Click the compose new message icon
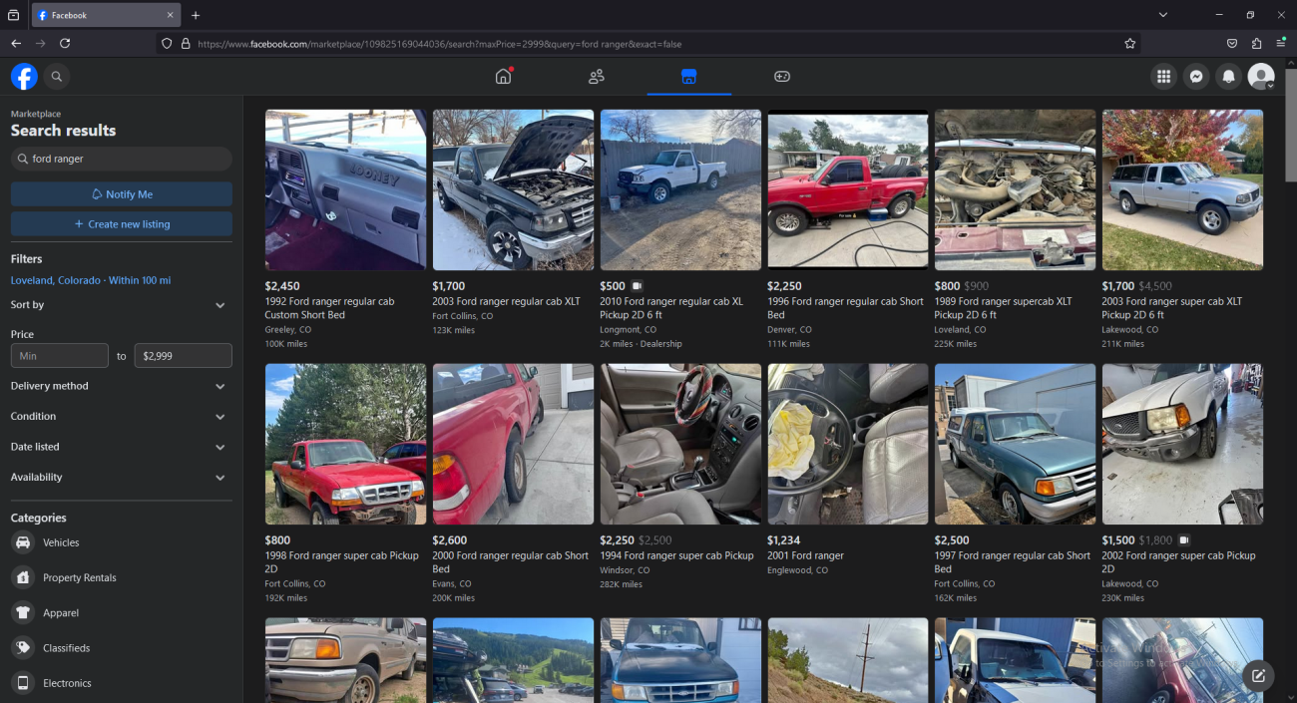Screen dimensions: 1297x703 1258,675
